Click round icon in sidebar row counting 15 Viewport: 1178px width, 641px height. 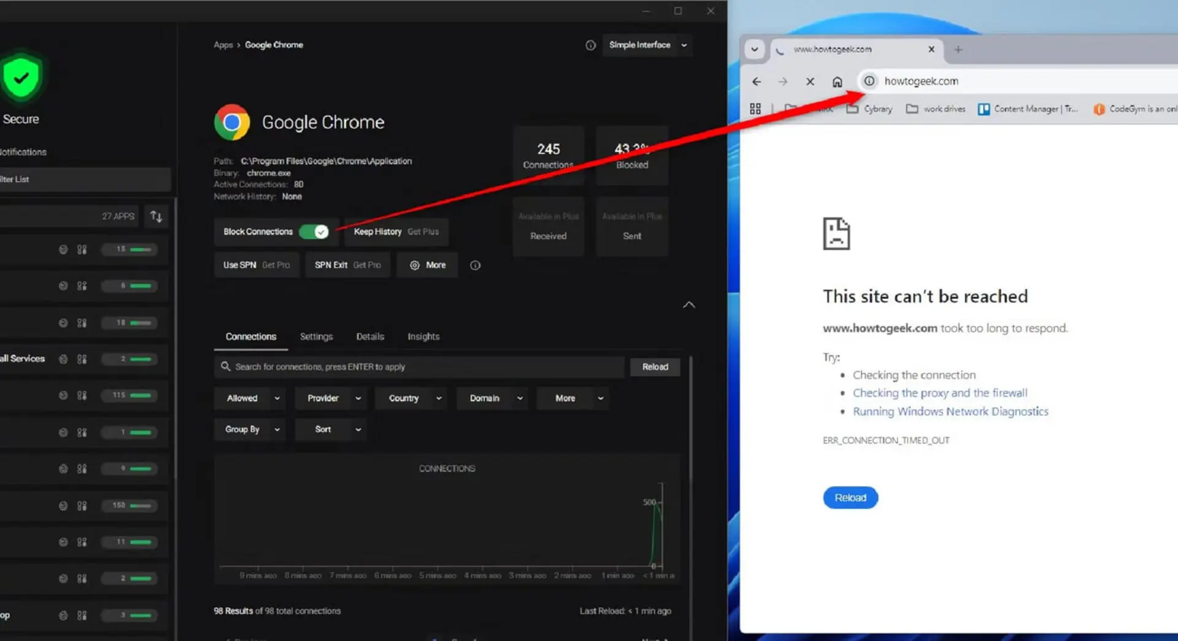[63, 249]
